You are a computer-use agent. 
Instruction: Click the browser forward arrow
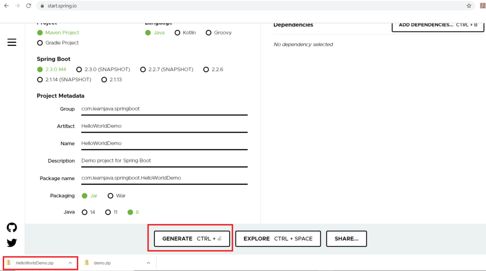[18, 6]
